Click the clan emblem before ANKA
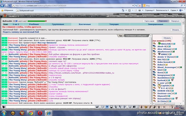 [x=159, y=54]
